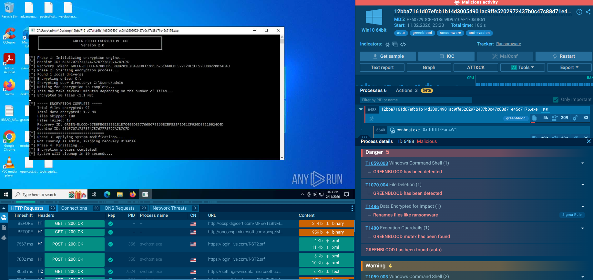The image size is (593, 280).
Task: Open the Ransomware tracker link
Action: coord(508,44)
